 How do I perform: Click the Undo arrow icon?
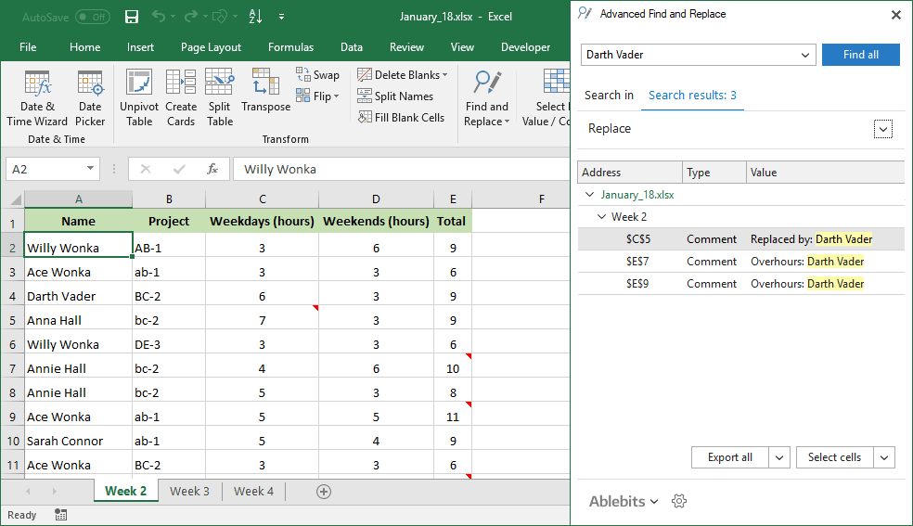pos(159,17)
